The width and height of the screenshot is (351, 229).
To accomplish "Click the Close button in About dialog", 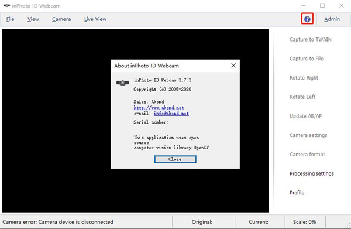I will tap(175, 159).
